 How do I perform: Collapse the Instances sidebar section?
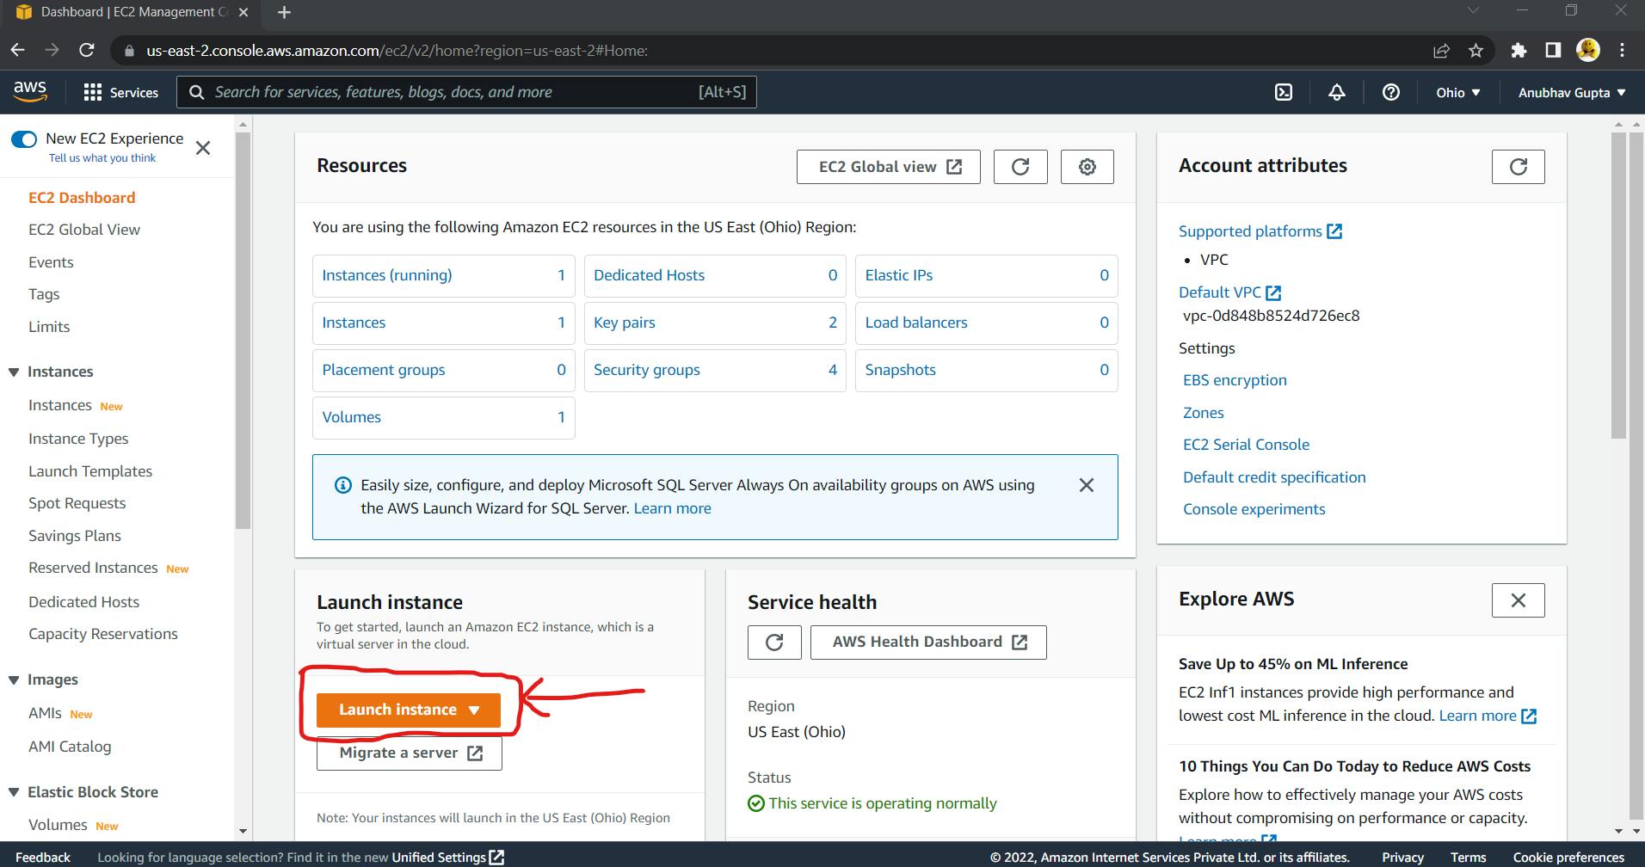tap(14, 372)
